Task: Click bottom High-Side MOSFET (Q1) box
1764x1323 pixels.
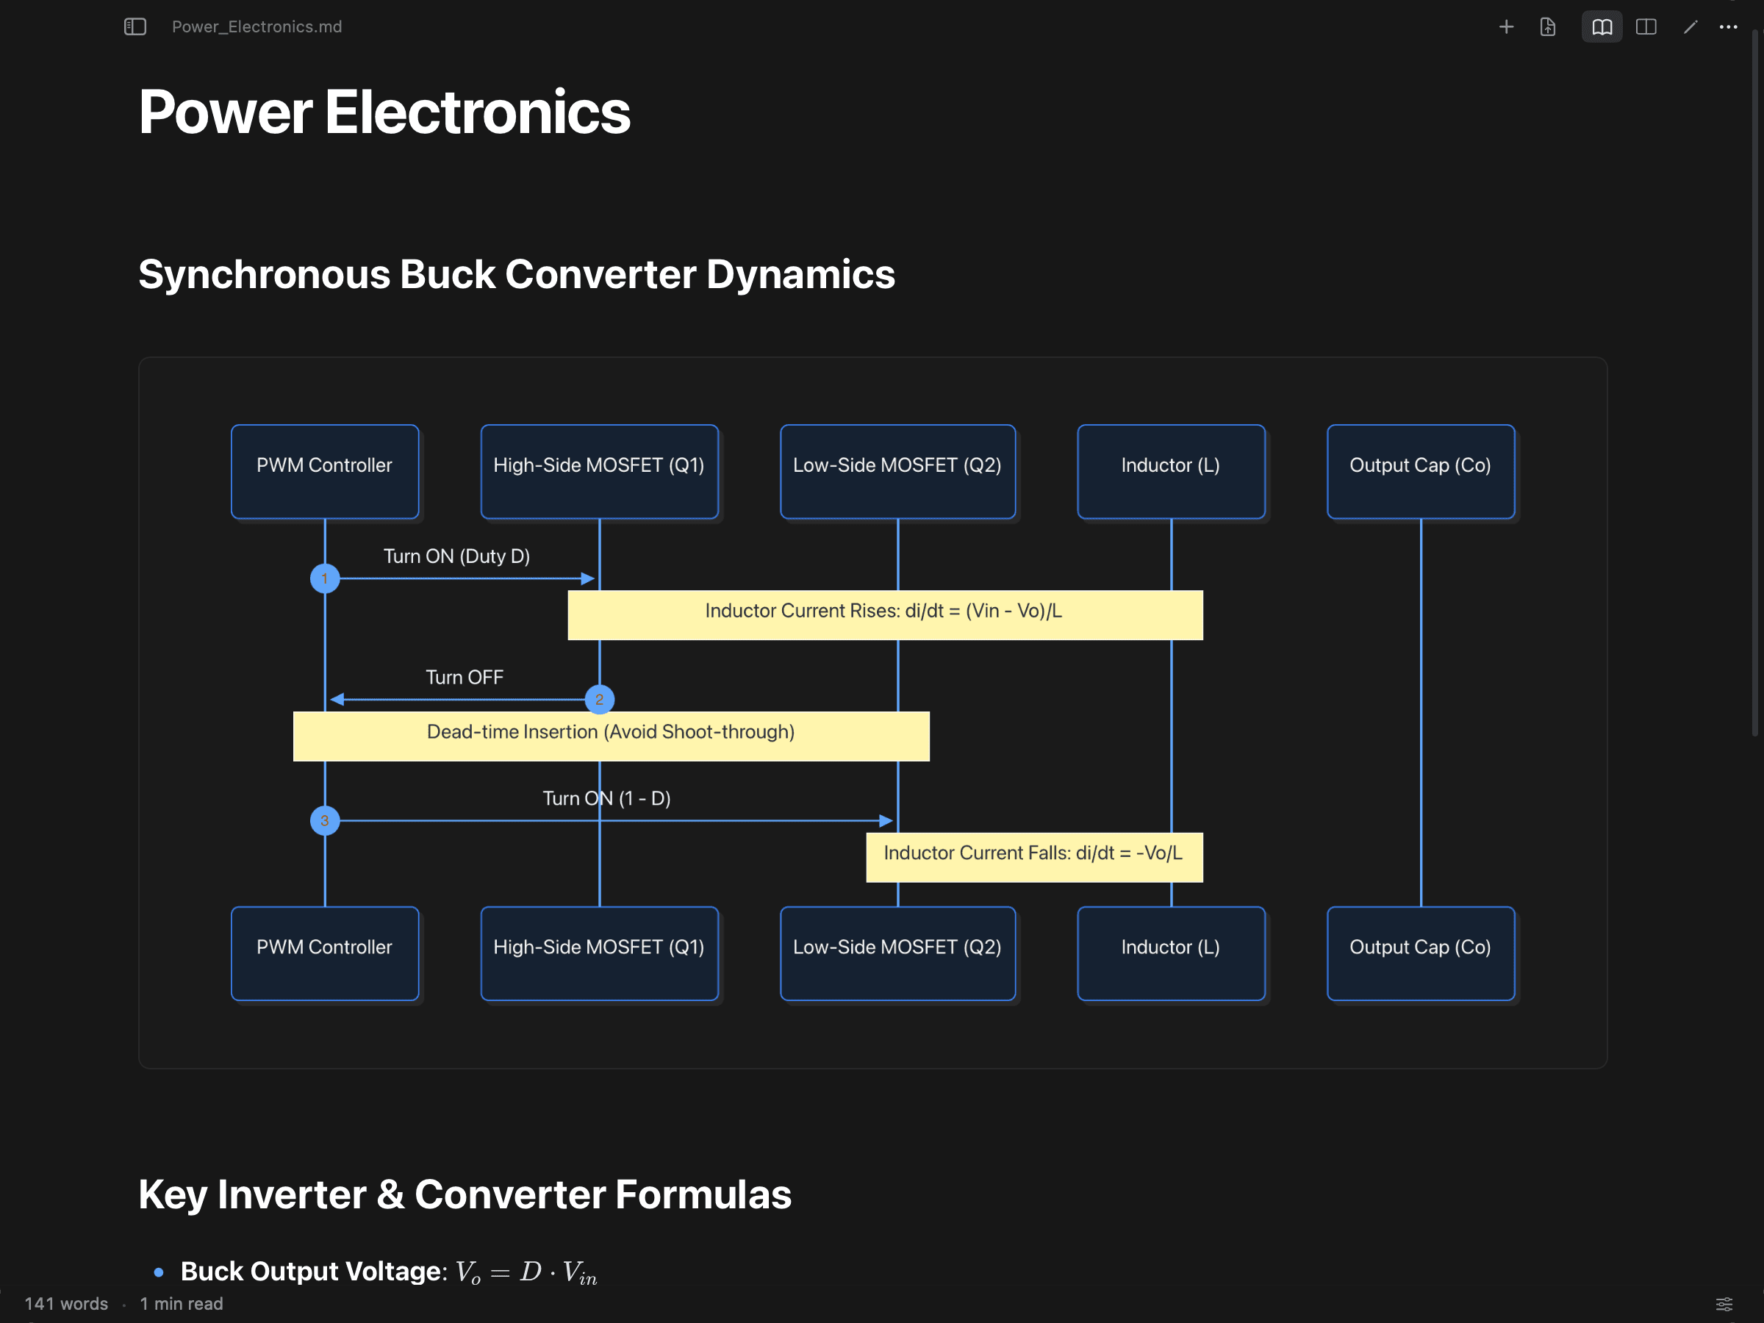Action: pos(599,953)
